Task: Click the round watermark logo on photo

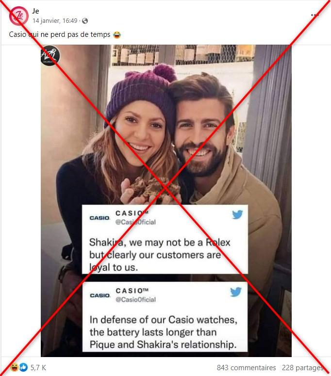Action: (x=50, y=55)
